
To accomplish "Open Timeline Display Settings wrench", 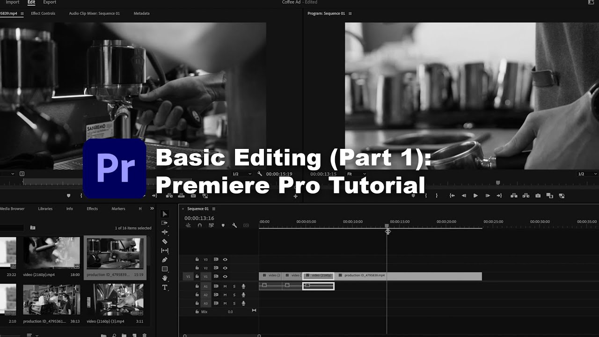I will 234,225.
